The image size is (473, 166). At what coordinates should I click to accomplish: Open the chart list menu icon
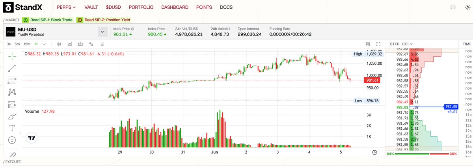[x=102, y=44]
